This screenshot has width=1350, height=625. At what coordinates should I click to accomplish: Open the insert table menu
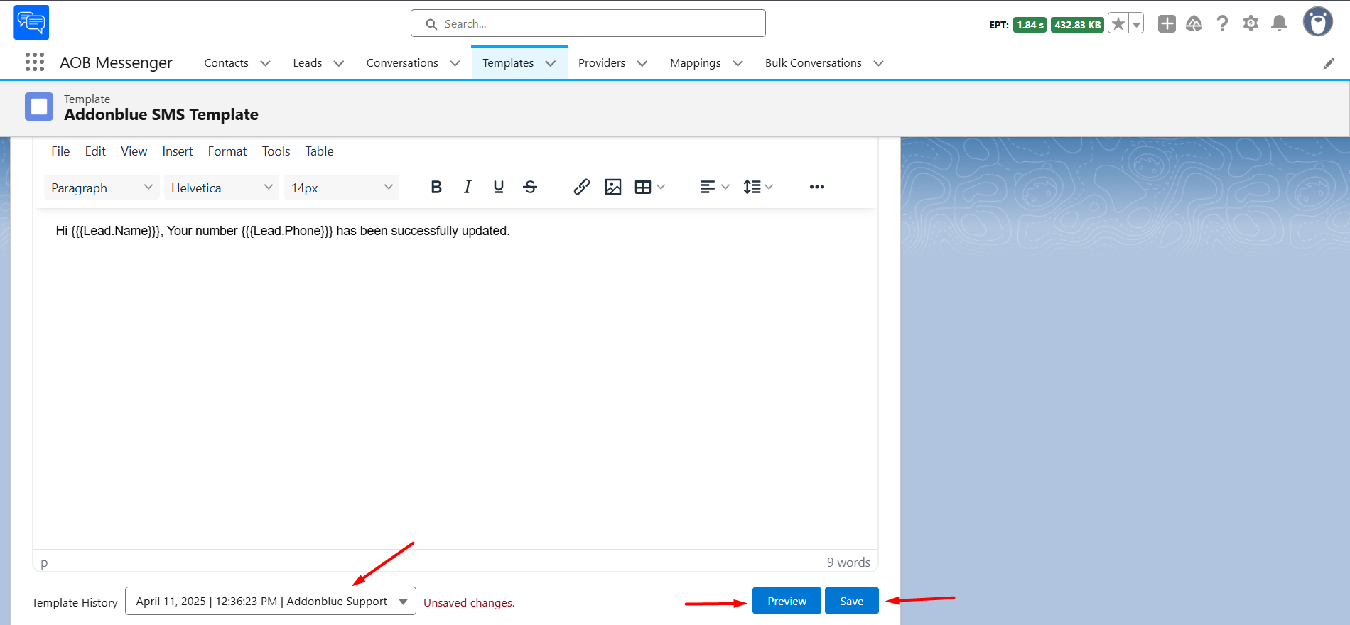click(x=650, y=187)
